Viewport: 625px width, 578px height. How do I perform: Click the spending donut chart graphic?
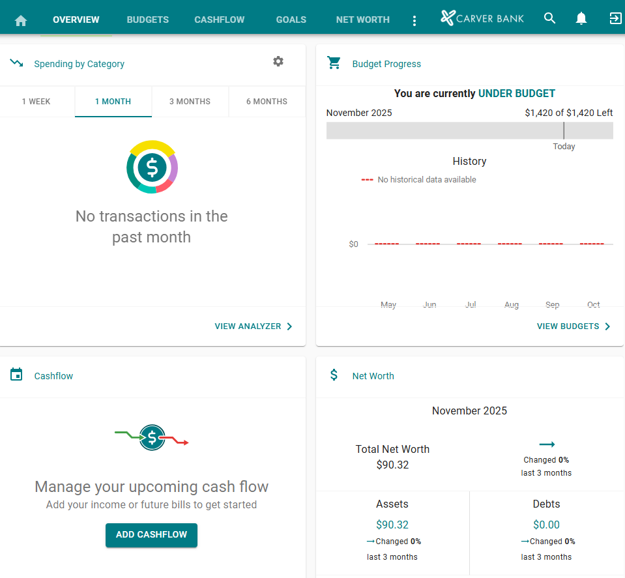(x=152, y=167)
